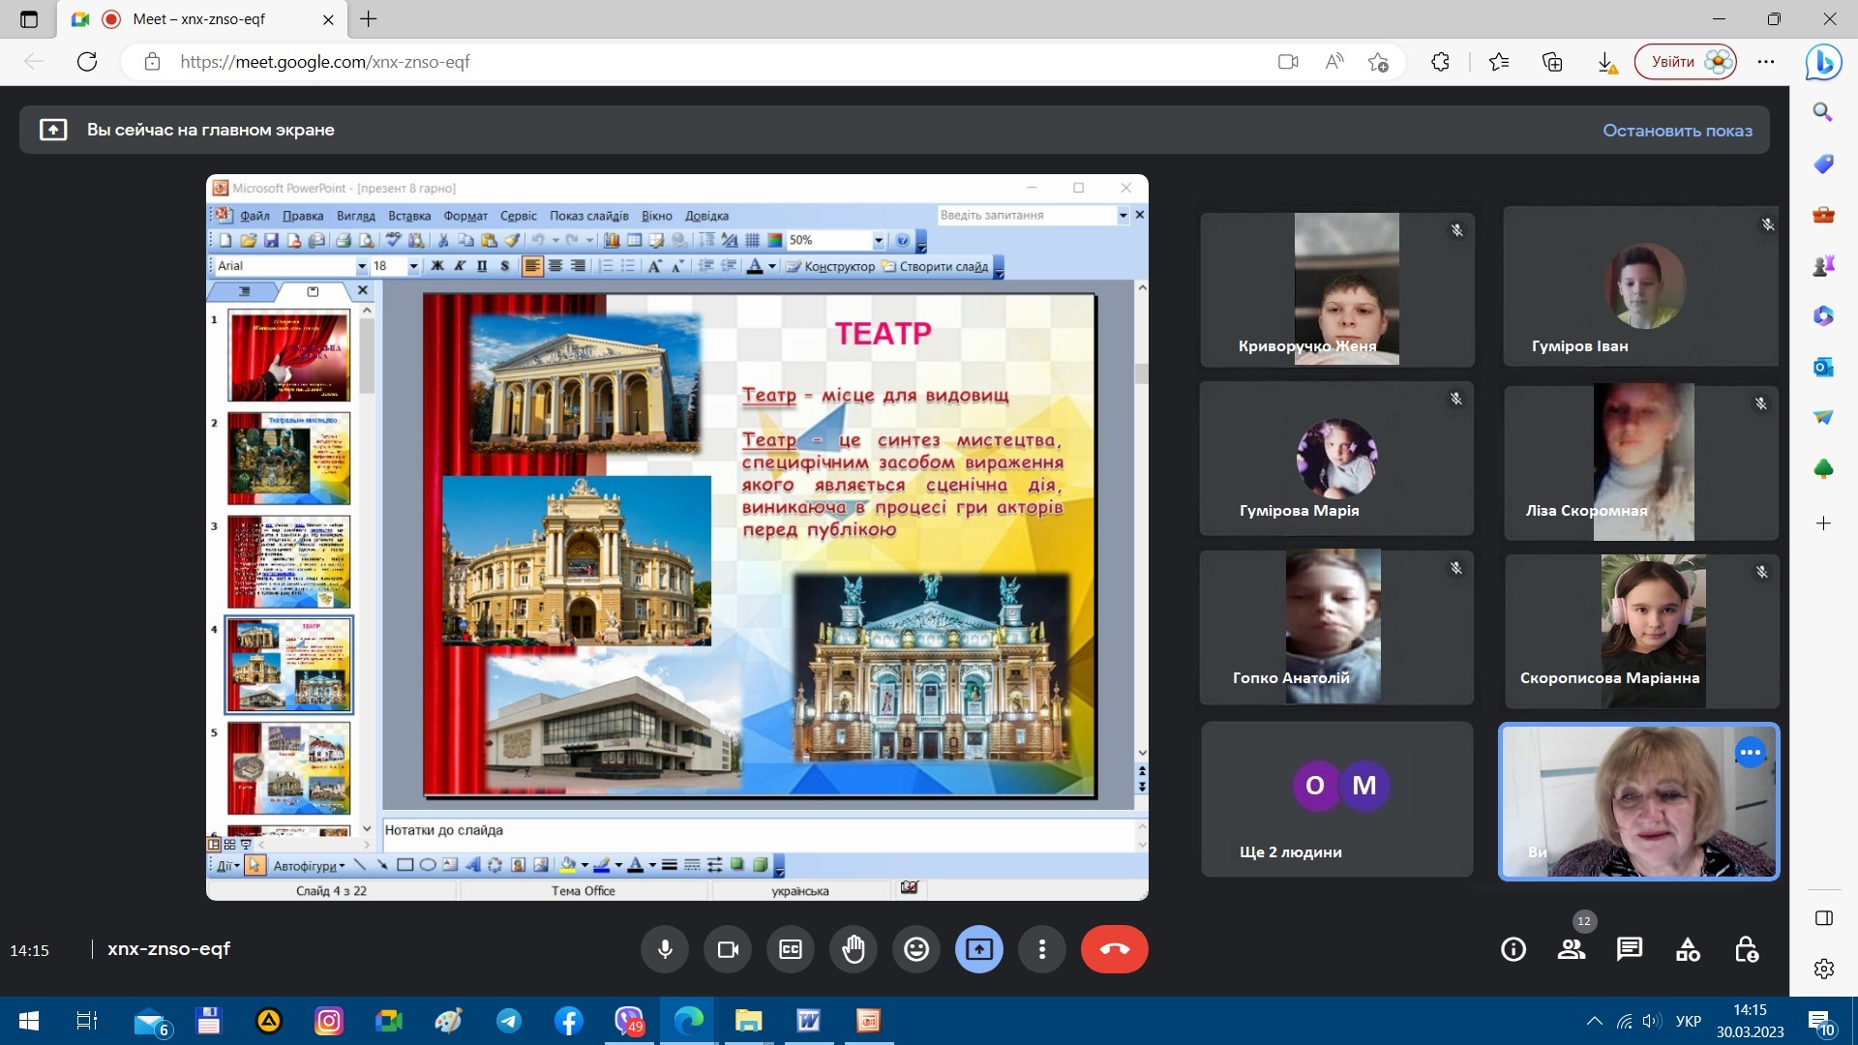Mute the microphone in Meet
This screenshot has height=1045, width=1858.
tap(665, 949)
